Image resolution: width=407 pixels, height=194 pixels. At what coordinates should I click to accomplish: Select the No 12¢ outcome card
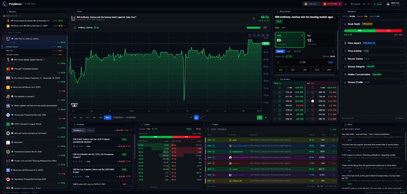click(x=320, y=40)
